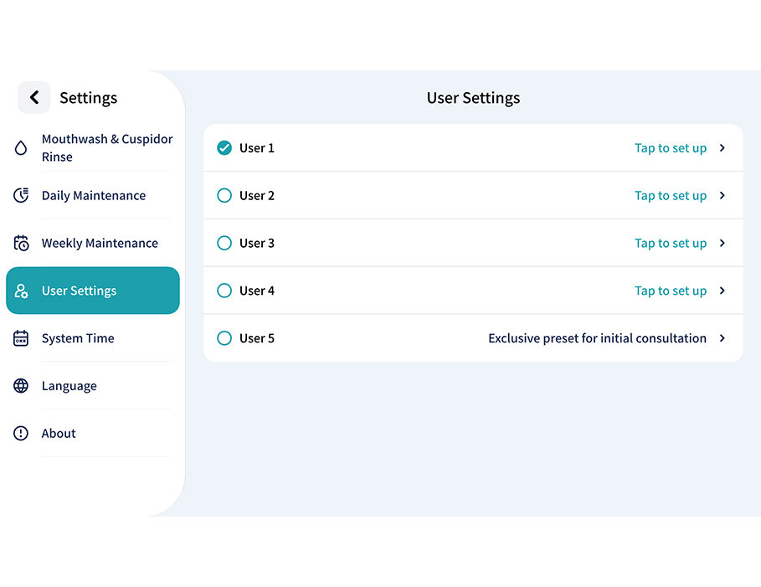The width and height of the screenshot is (761, 587).
Task: Expand User 1 row chevron arrow
Action: tap(722, 148)
